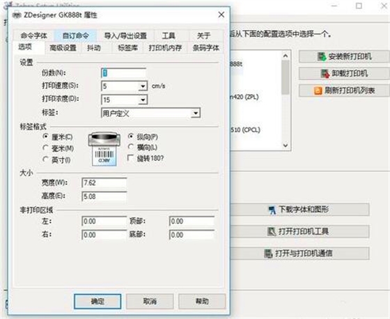
Task: Click the 确定 button
Action: point(97,302)
